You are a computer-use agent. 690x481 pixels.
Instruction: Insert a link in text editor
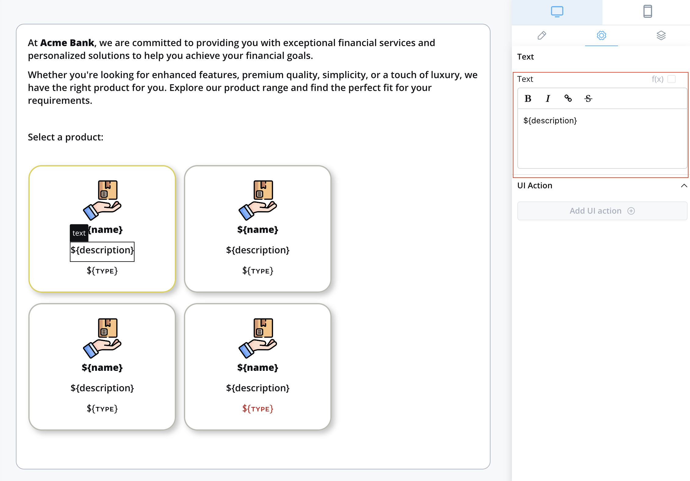click(x=568, y=99)
